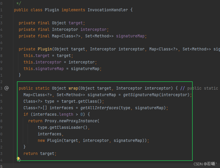Click the purple target field in Object declaration

76,23
